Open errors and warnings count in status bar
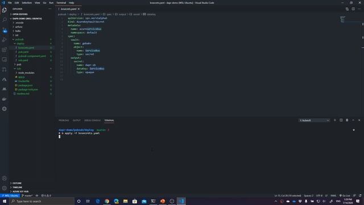This screenshot has width=364, height=205. [46, 195]
